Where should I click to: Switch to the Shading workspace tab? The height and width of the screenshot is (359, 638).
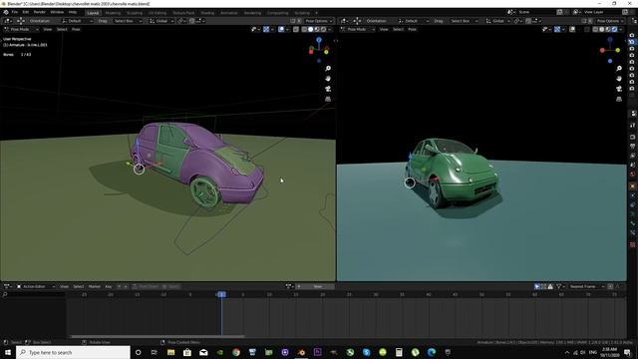click(x=207, y=13)
